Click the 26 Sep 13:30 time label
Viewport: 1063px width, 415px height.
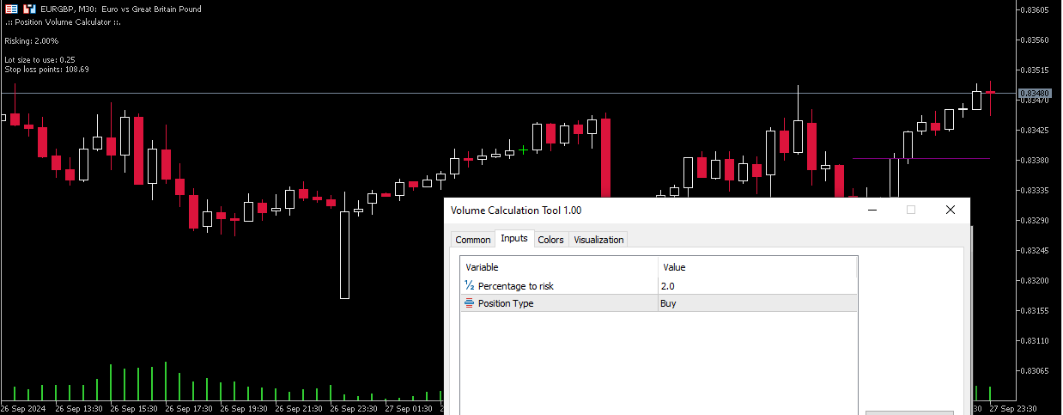(x=80, y=408)
